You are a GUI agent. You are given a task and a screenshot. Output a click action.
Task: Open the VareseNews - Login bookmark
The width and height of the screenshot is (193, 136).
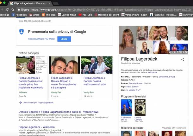(x=134, y=15)
